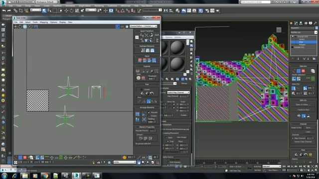Screen dimensions: 319x179
Task: Click the highlighted Pins icon in Peel rollout
Action: click(x=149, y=101)
